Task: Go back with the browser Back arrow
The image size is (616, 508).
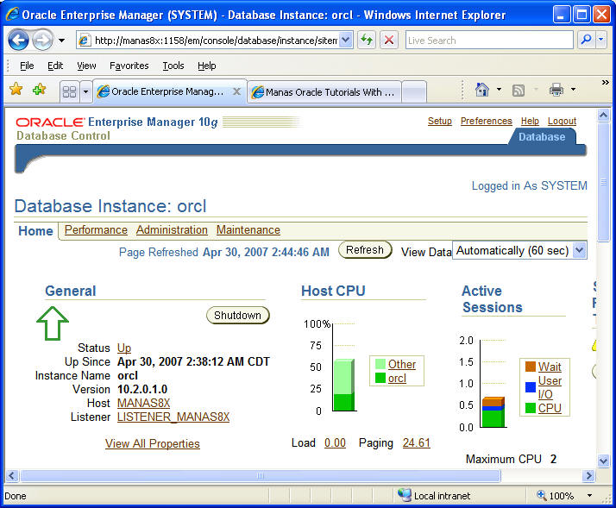Action: (x=18, y=40)
